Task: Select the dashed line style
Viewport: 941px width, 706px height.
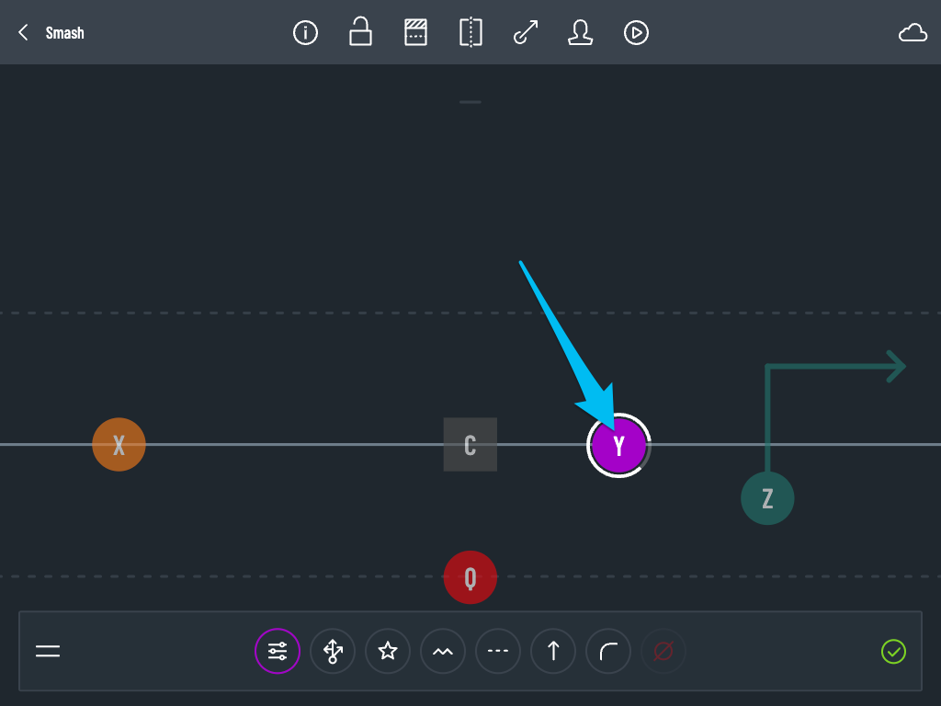Action: 498,651
